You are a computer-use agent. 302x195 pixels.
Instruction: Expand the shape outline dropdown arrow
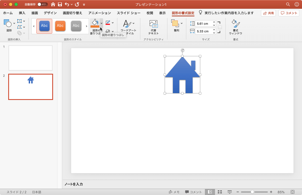point(113,23)
